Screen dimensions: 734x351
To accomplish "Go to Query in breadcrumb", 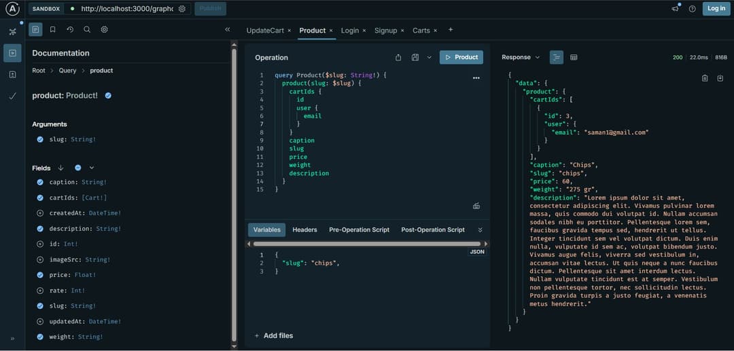I will 67,71.
